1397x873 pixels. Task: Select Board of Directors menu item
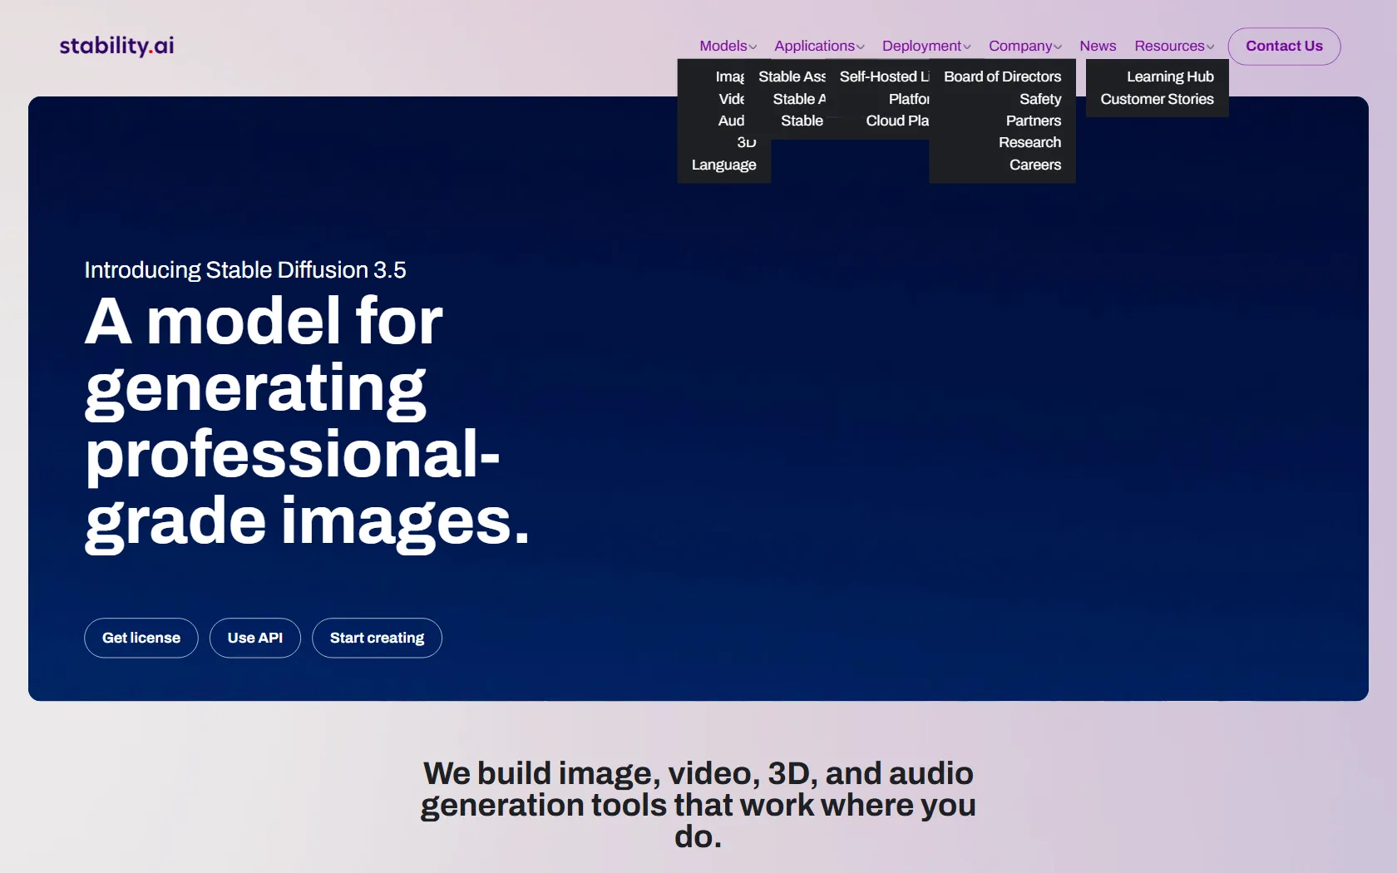coord(1002,76)
